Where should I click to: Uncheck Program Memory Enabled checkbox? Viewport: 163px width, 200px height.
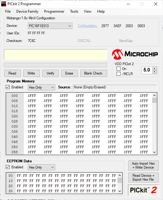click(8, 87)
